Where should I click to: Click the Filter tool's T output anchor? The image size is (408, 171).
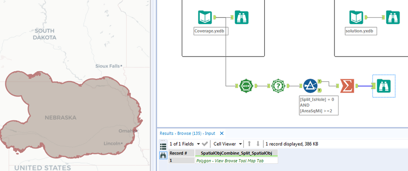coord(319,81)
